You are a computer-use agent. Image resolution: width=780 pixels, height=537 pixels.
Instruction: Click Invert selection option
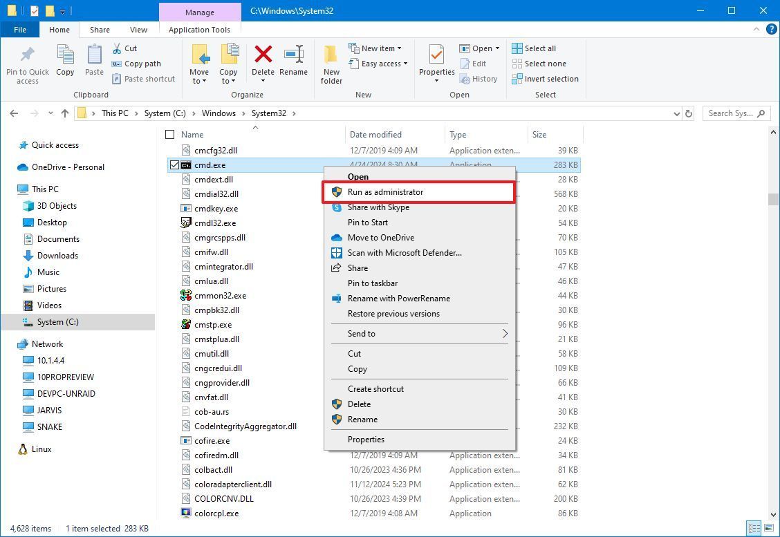pyautogui.click(x=545, y=78)
